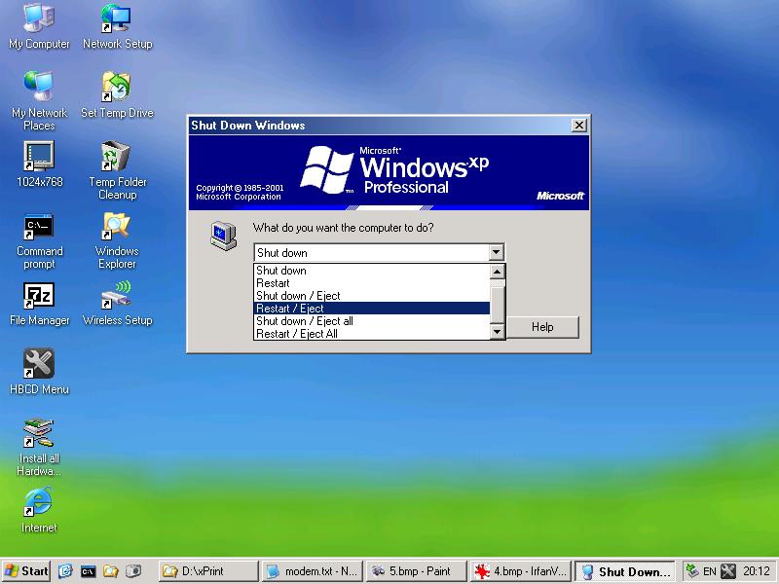The height and width of the screenshot is (584, 779).
Task: Click the shutdown action combo box arrow
Action: 496,252
